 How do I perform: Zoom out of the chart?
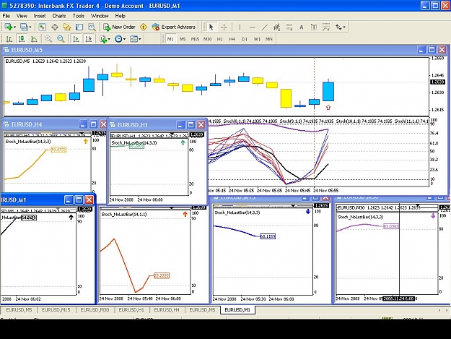(61, 38)
